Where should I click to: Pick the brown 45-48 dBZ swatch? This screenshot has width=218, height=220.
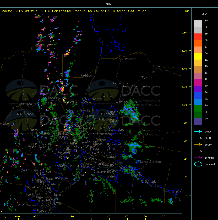[x=198, y=69]
